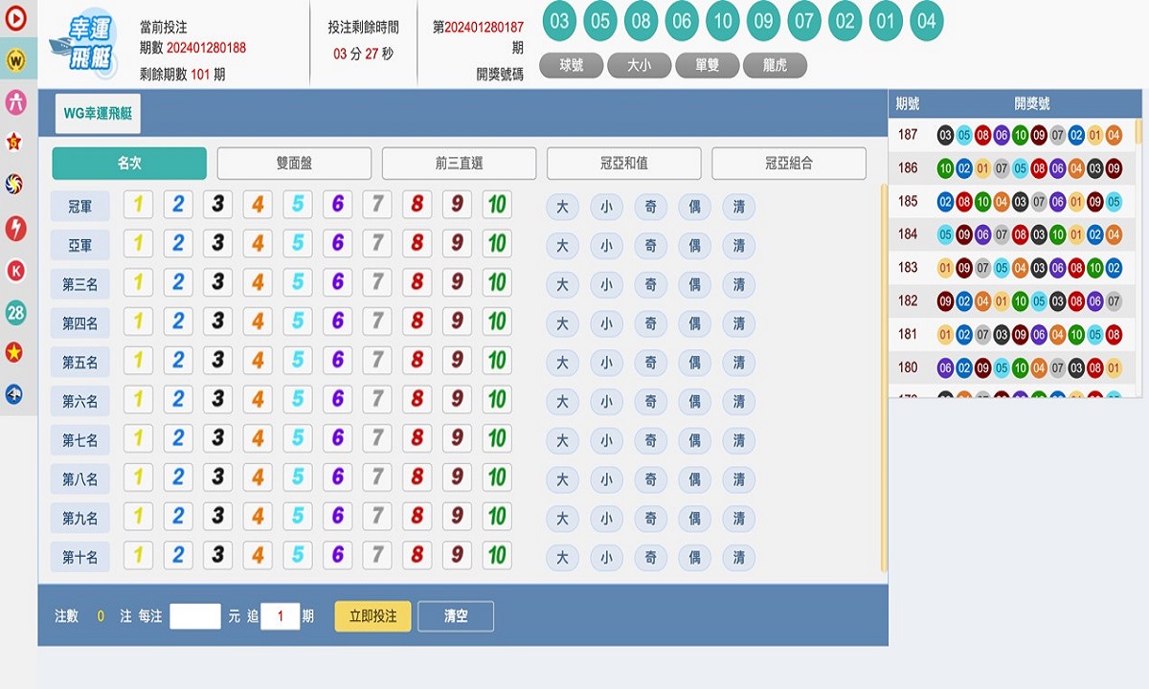Click the draw history scrollbar

1138,131
